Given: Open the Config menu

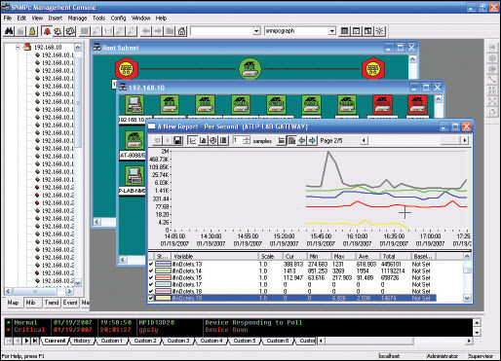Looking at the screenshot, I should [118, 18].
